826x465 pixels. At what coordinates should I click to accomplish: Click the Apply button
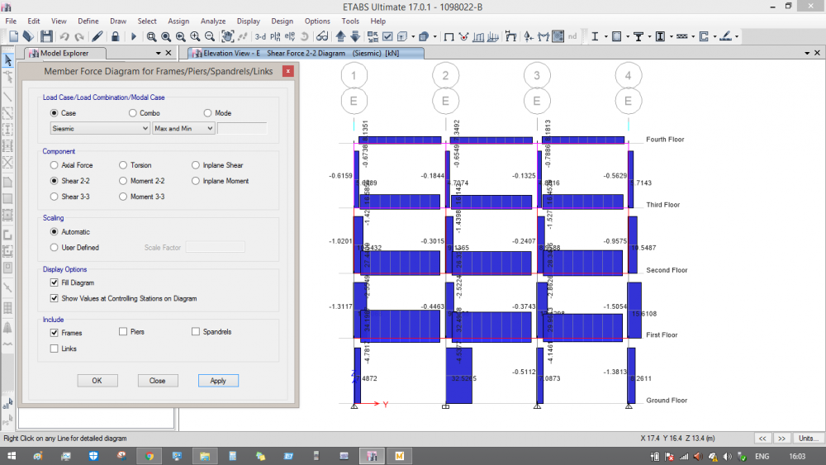pos(218,380)
